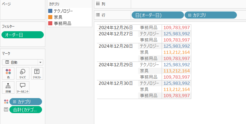Viewport: 246px width, 124px height.
Task: Open the サイズ (Size) mark settings
Action: click(23, 73)
